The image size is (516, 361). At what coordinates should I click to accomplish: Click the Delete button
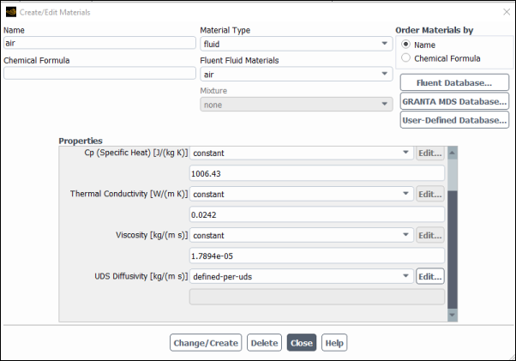point(264,343)
